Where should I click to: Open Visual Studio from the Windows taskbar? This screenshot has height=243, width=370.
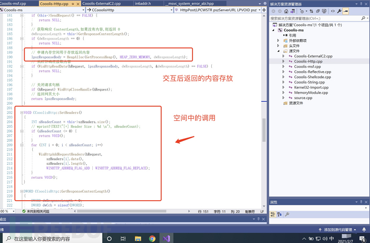tap(167, 238)
